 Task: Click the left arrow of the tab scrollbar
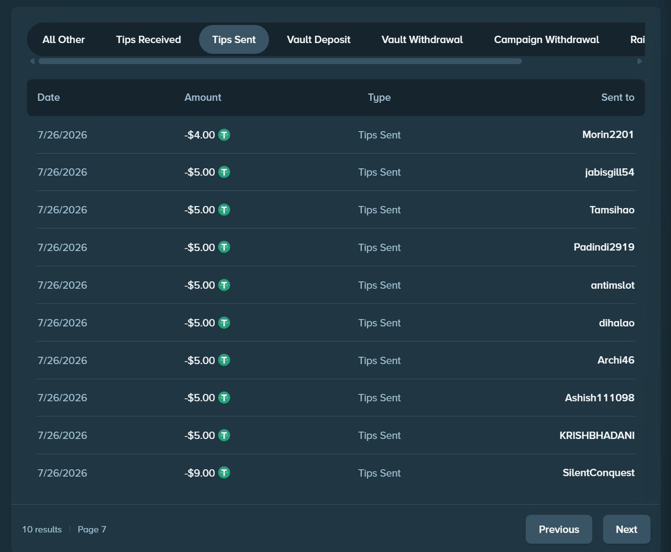coord(32,61)
